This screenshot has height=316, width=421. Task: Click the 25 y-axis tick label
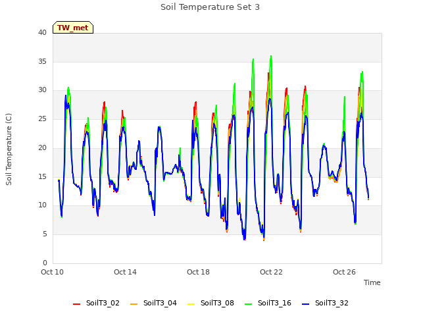click(x=42, y=118)
